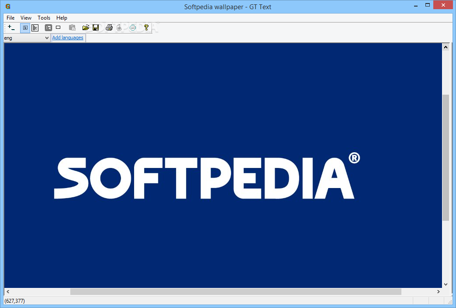Minimize the GT Text window

[x=416, y=6]
